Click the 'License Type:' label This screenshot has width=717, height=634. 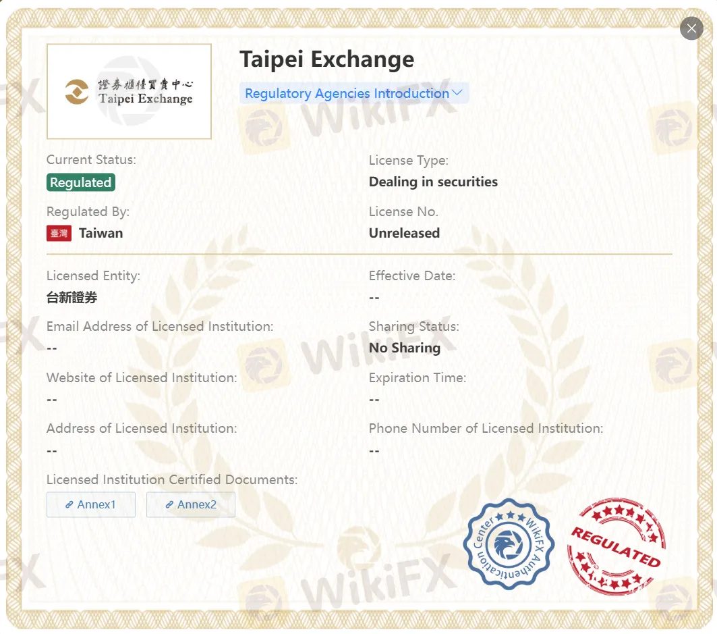pyautogui.click(x=409, y=160)
